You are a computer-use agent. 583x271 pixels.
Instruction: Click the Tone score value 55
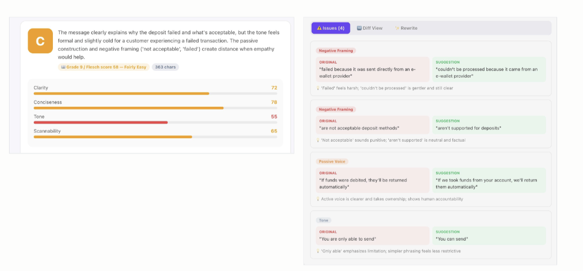[274, 116]
